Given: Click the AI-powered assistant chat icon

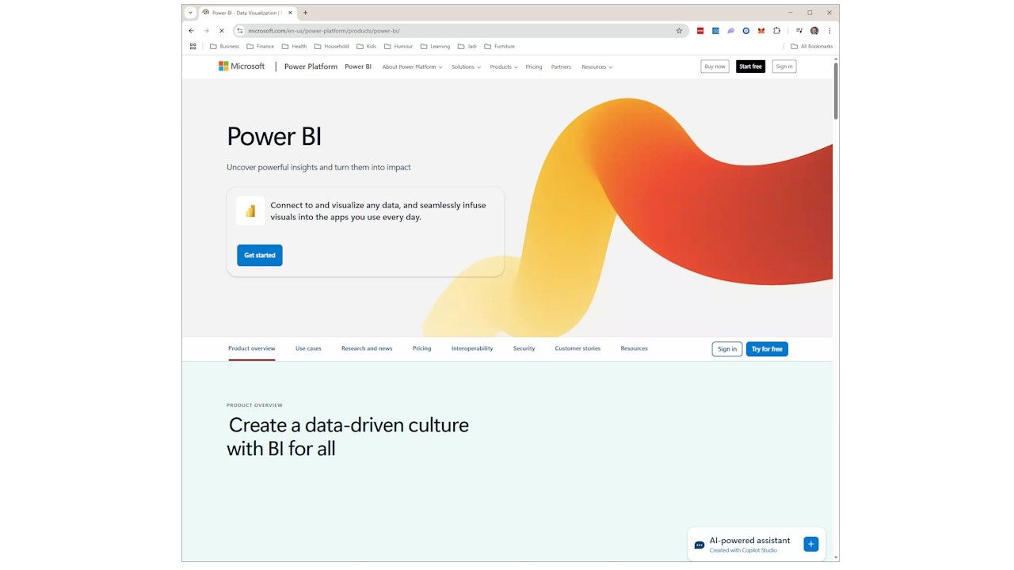Looking at the screenshot, I should 699,545.
